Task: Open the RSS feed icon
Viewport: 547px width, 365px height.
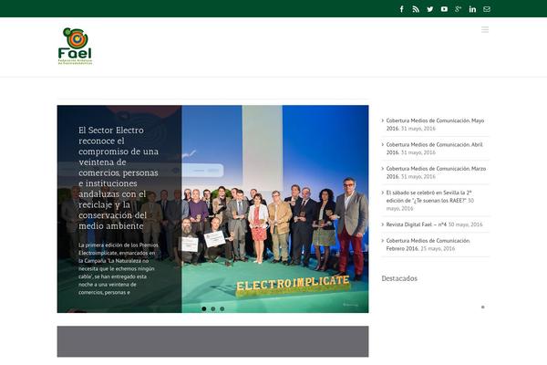Action: (x=416, y=9)
